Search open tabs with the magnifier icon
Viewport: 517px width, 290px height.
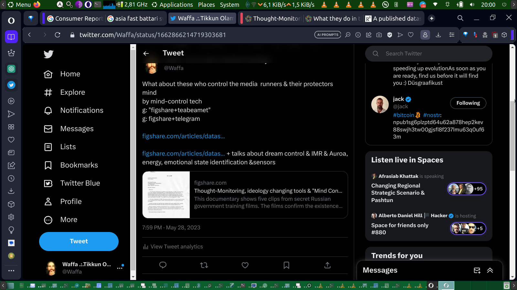[460, 18]
